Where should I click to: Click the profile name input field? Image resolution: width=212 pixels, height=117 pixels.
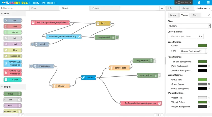182,37
